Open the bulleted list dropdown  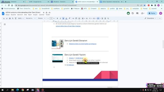tap(95, 18)
